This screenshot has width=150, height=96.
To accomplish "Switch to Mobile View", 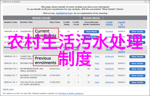I will pos(8,89).
